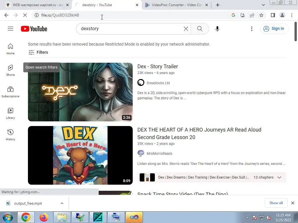298x223 pixels.
Task: Click the Dex Story Trailer description text
Action: click(211, 95)
